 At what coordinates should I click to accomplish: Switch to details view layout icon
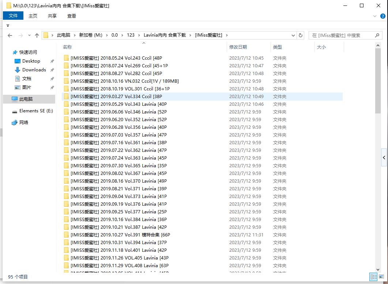pos(373,277)
